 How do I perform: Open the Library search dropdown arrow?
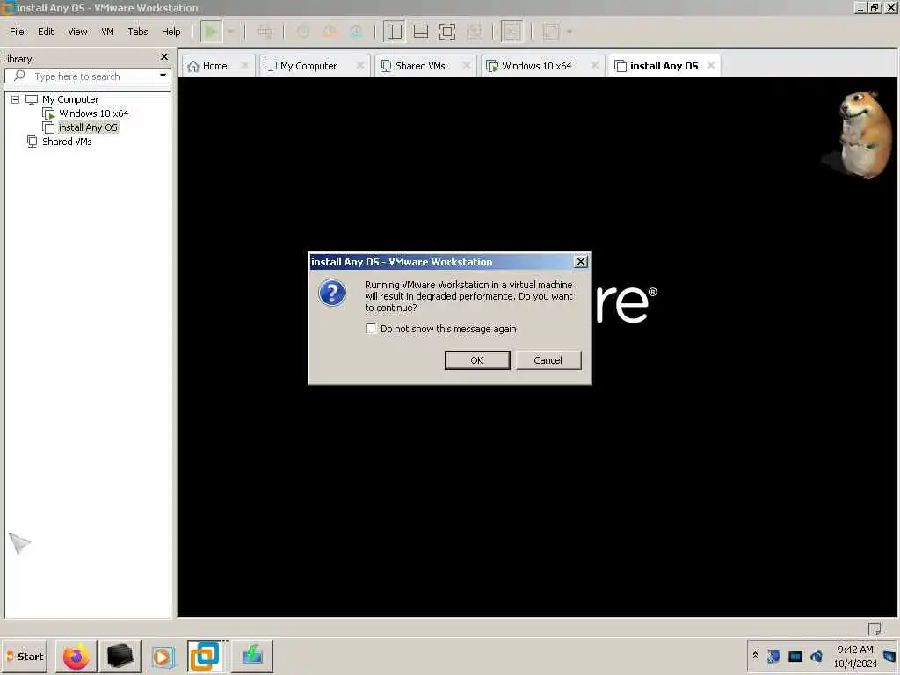[163, 76]
